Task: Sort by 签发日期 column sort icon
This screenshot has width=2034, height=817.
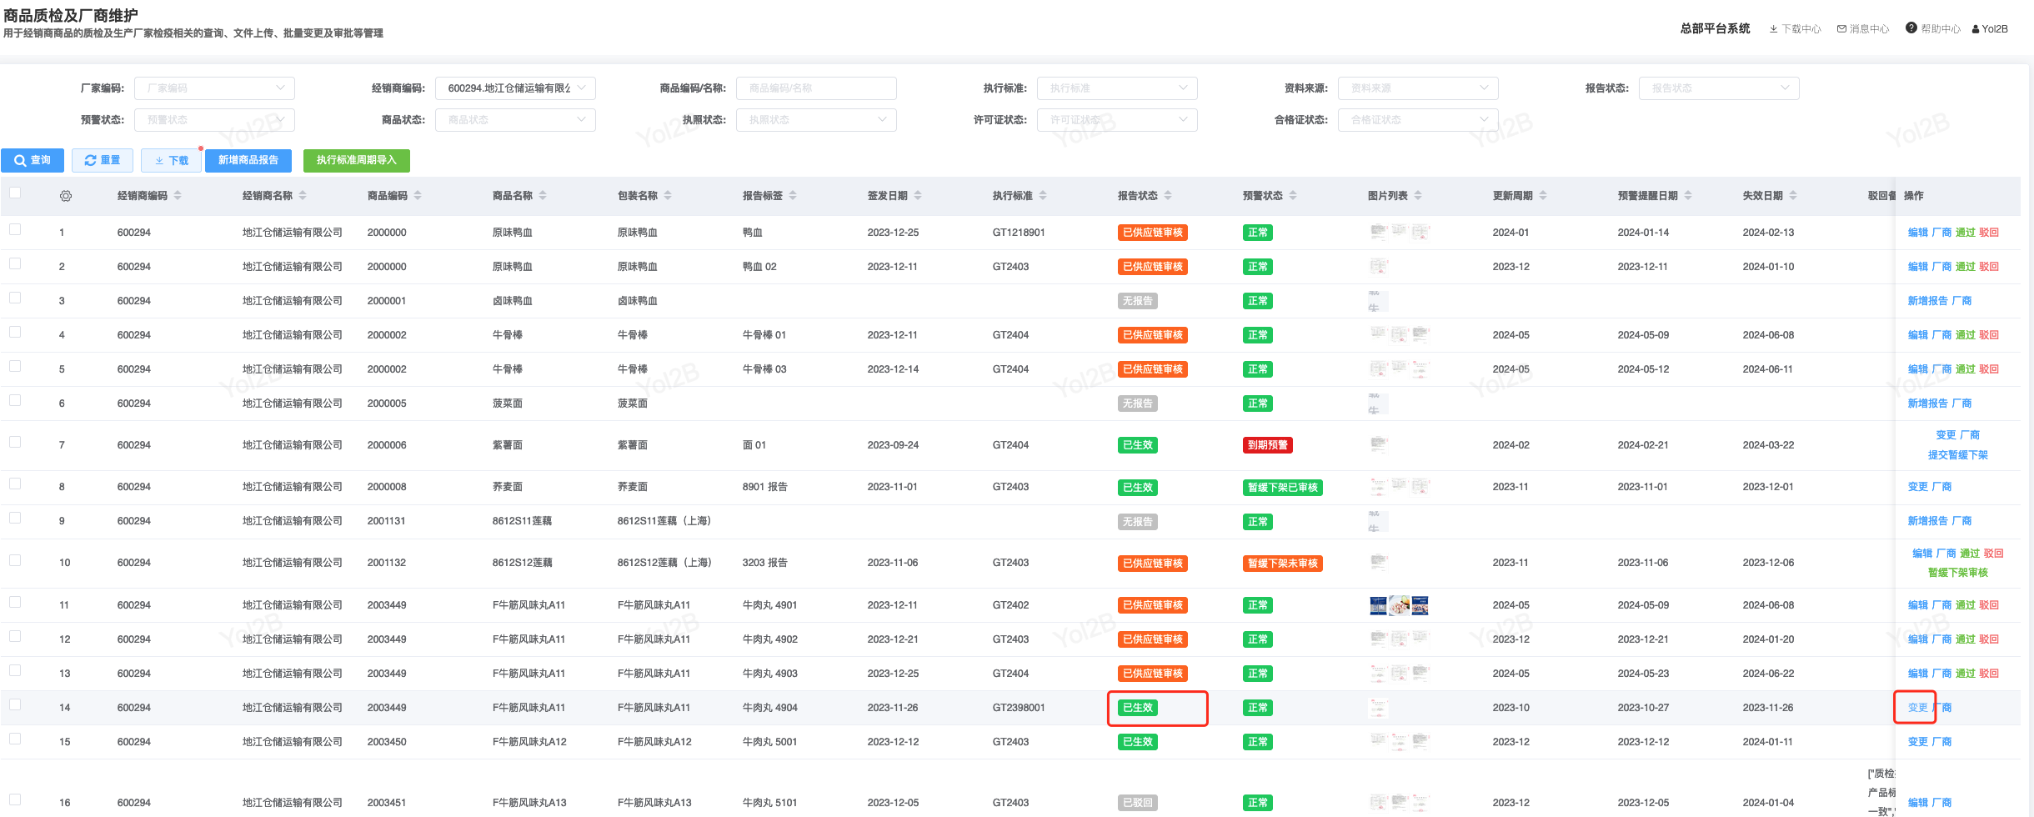Action: click(x=918, y=196)
